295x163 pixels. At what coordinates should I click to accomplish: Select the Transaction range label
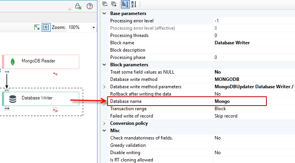click(128, 109)
